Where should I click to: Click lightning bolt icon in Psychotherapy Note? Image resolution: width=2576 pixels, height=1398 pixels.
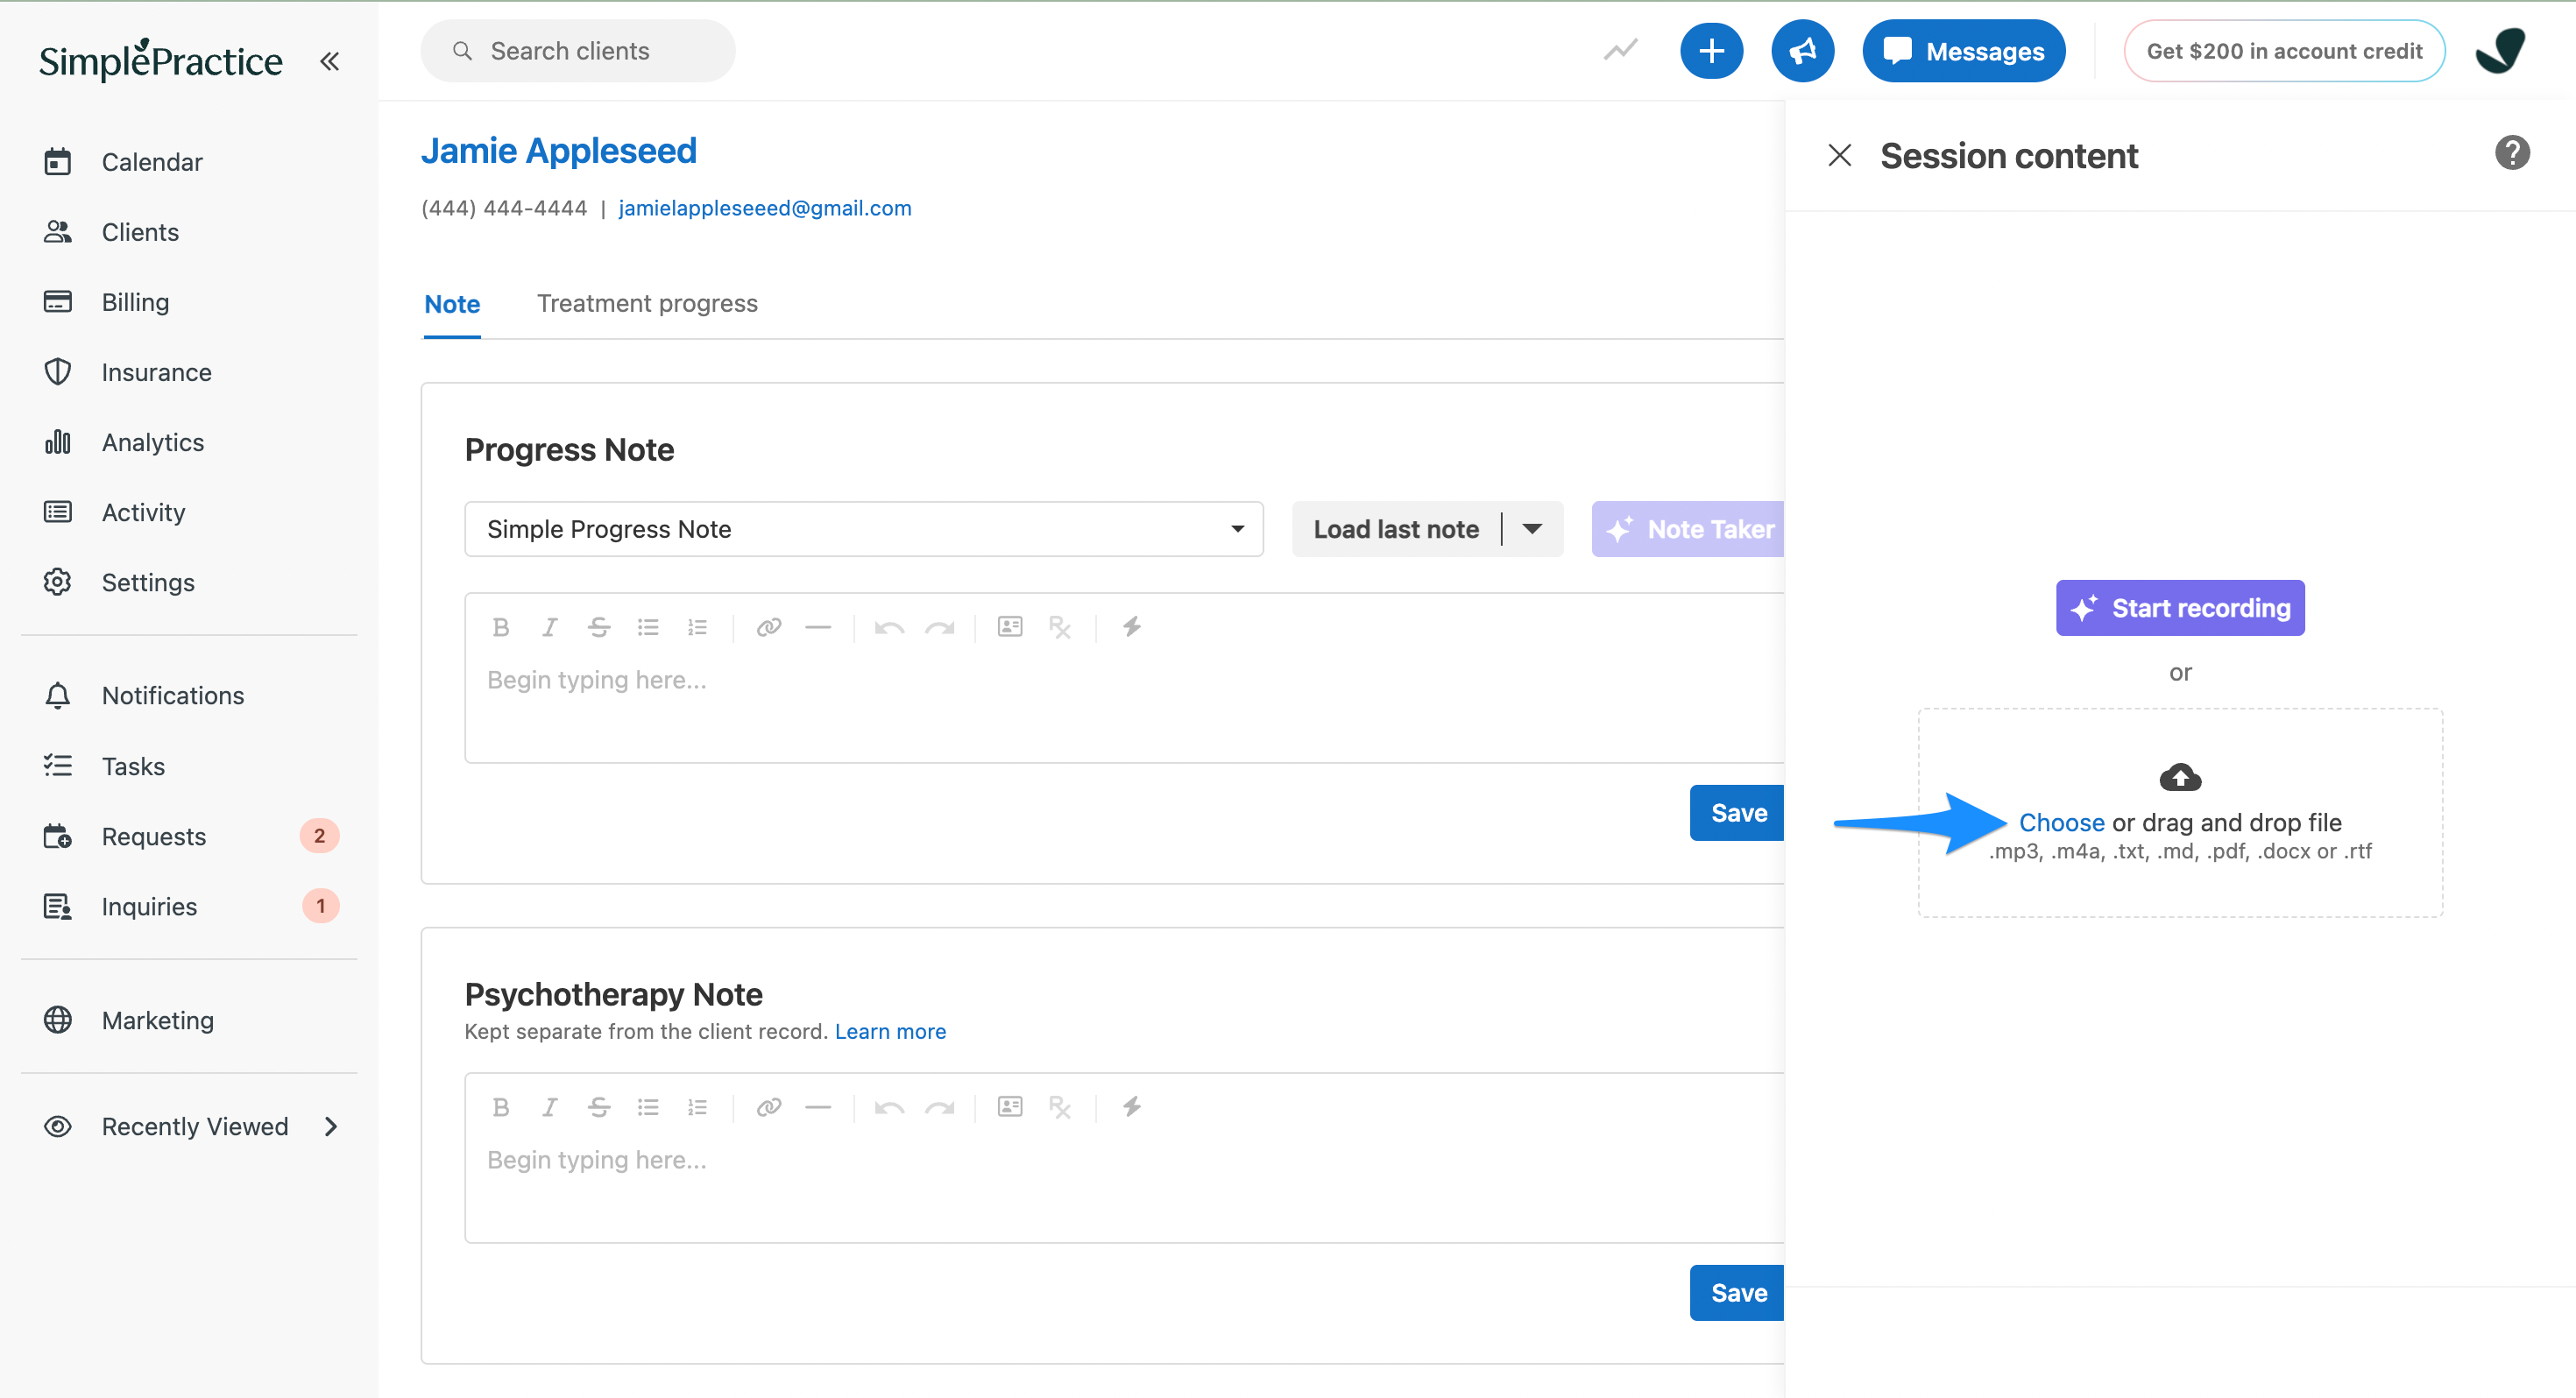point(1131,1107)
